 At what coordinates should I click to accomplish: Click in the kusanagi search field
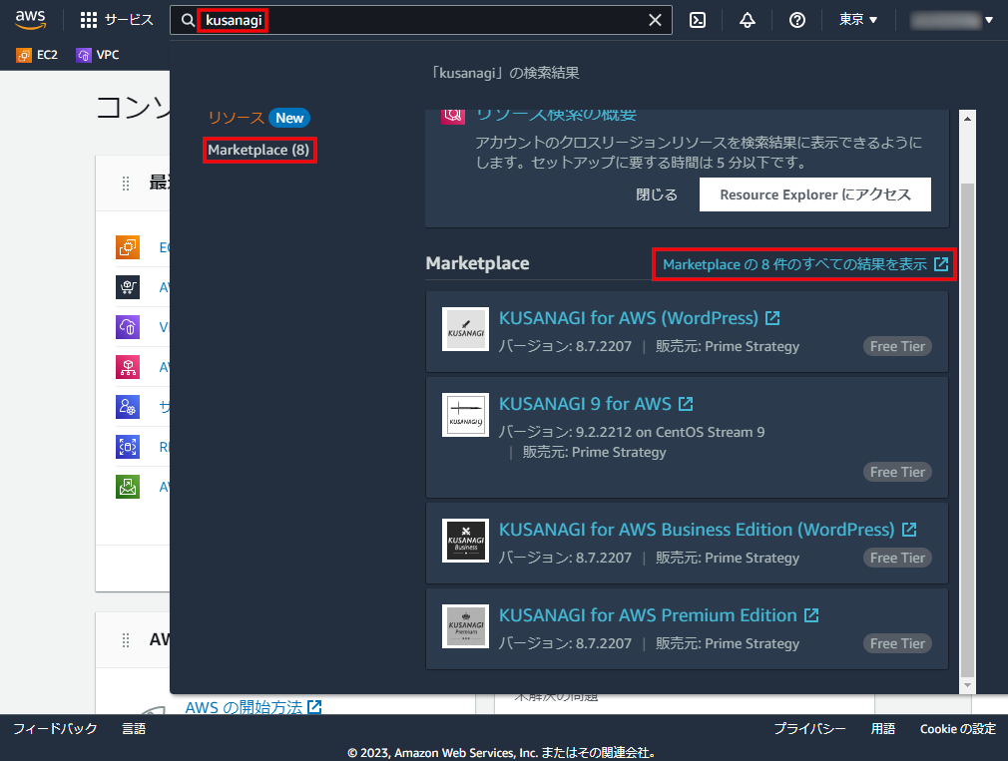coord(421,21)
